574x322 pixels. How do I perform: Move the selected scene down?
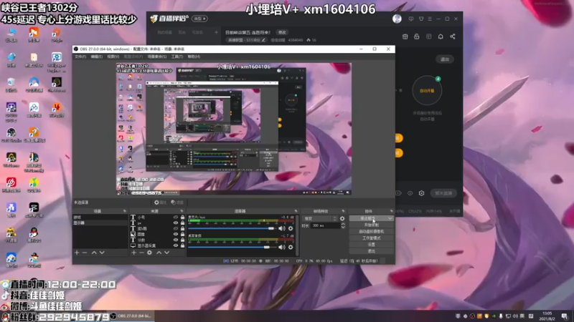pos(102,253)
